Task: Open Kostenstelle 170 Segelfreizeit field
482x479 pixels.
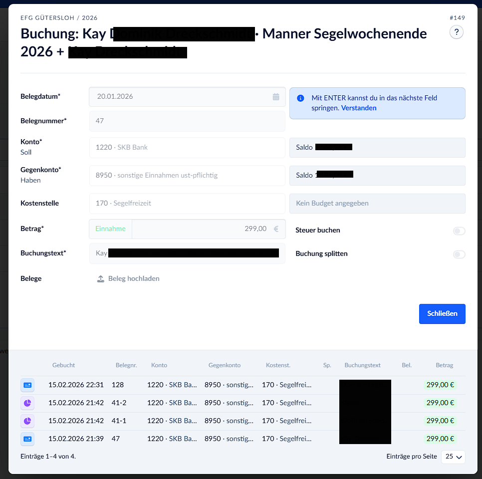Action: [187, 204]
